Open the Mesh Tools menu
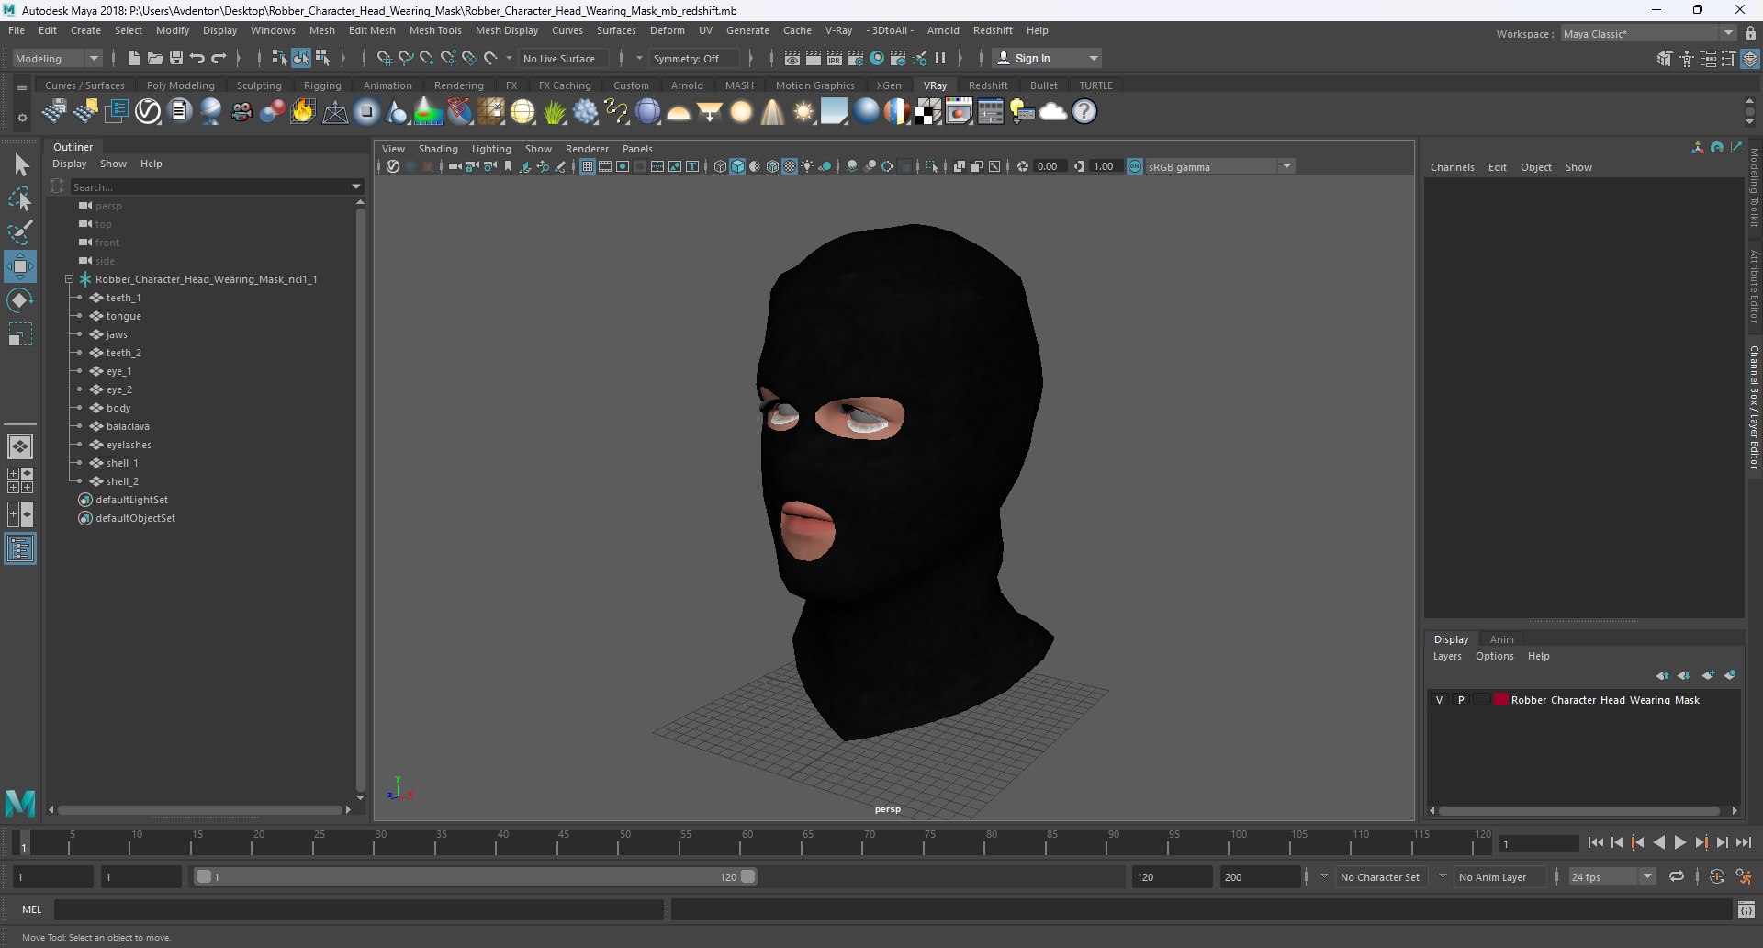Viewport: 1763px width, 948px height. 435,30
